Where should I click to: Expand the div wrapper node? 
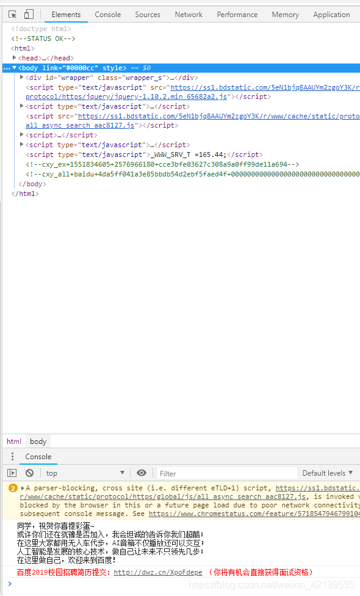[21, 77]
